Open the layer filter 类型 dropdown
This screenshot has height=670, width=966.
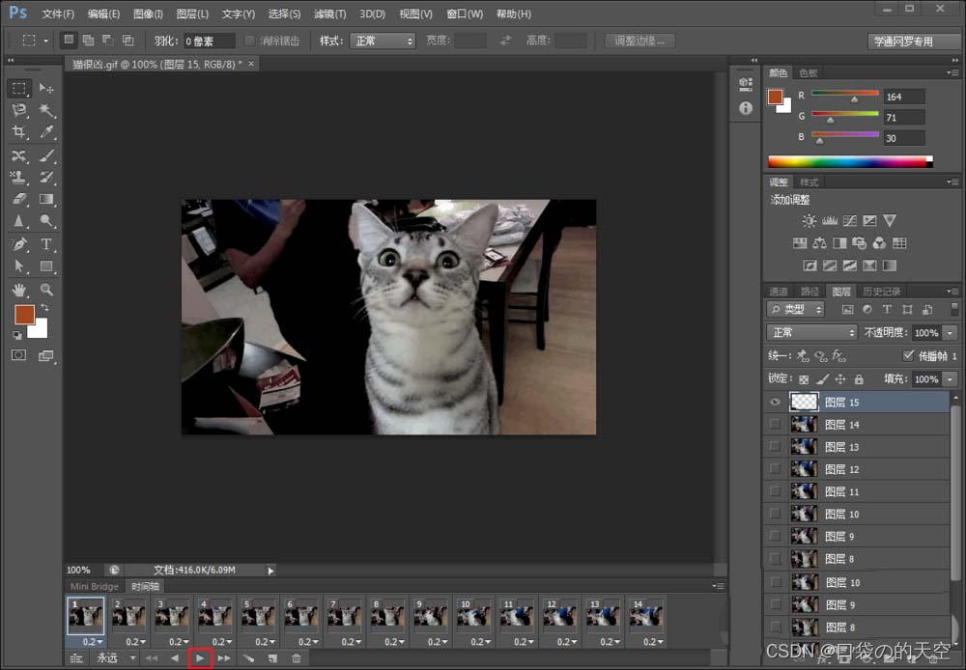coord(796,309)
